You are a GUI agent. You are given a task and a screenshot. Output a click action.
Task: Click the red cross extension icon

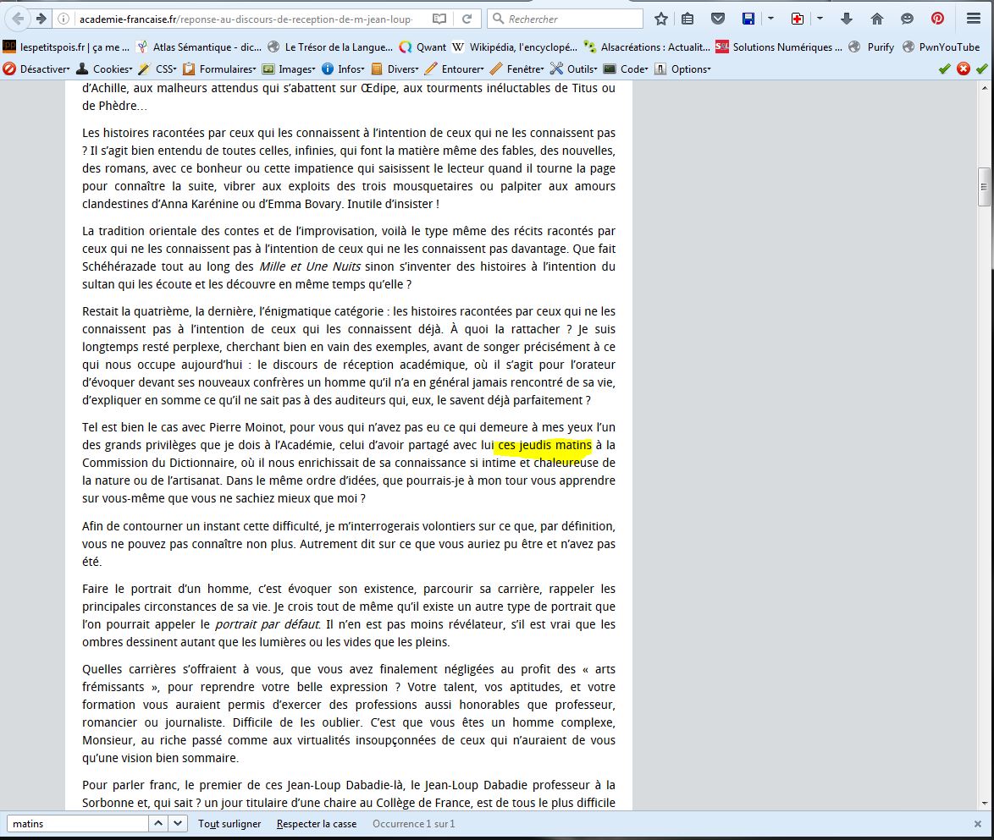(798, 19)
